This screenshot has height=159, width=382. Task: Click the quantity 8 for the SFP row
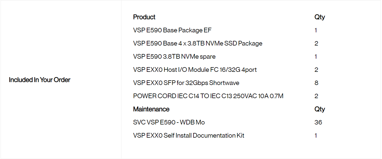pos(316,83)
